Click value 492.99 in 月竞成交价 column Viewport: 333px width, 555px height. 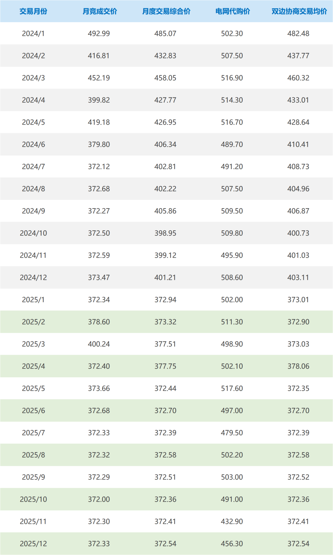tap(99, 34)
